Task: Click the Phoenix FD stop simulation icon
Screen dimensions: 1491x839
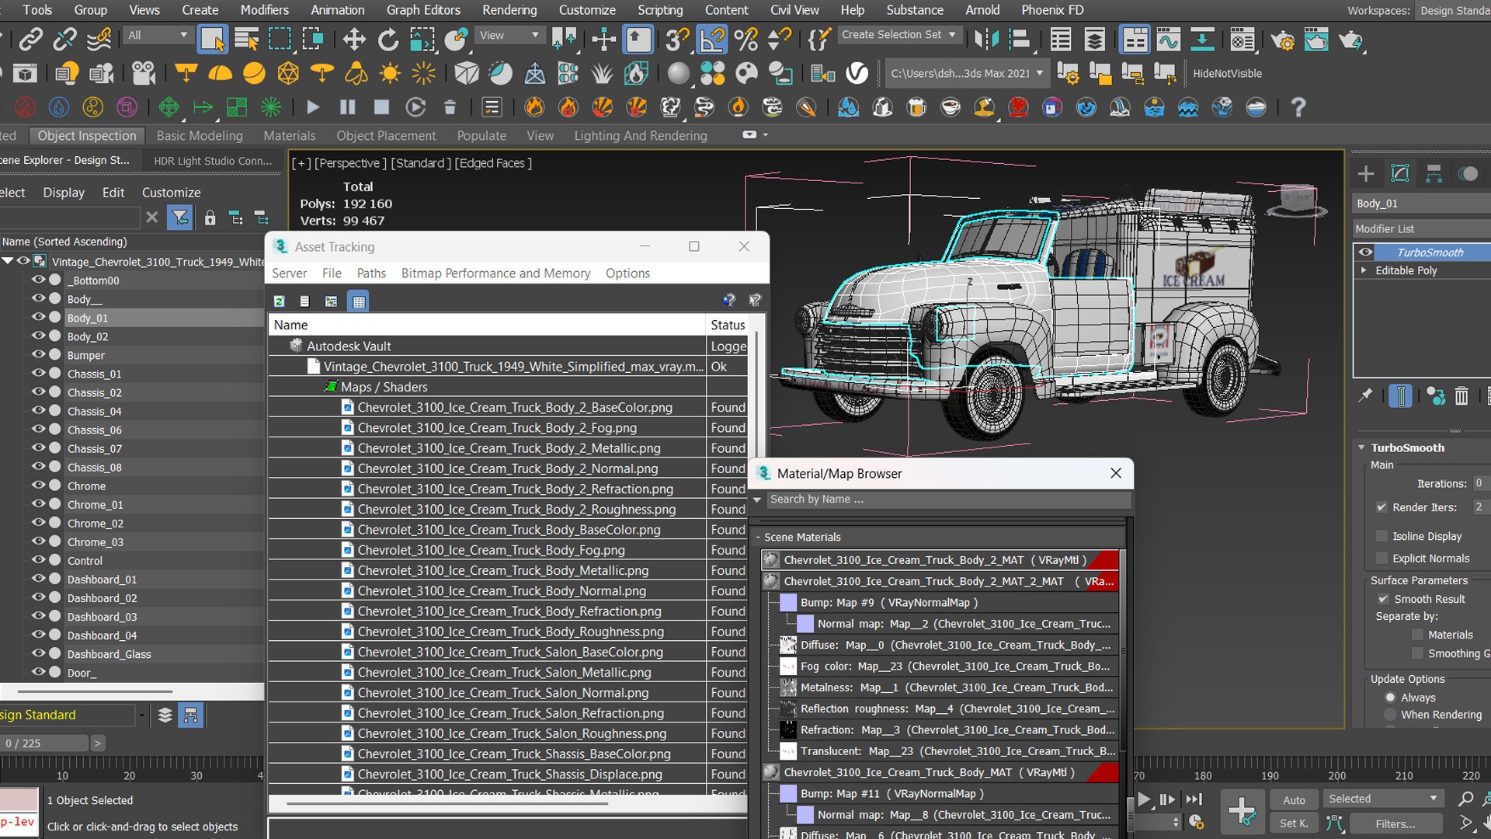Action: [381, 107]
